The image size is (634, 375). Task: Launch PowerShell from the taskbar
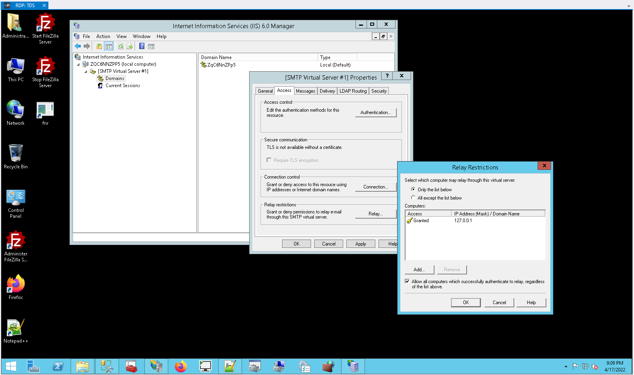point(58,366)
